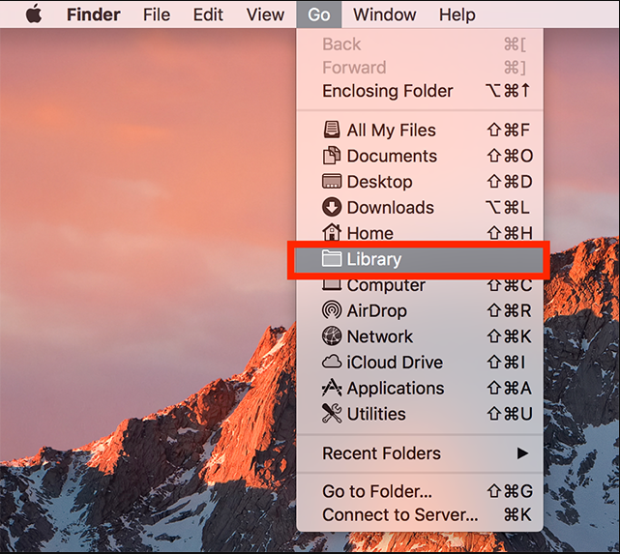Select Home text in Go menu
The height and width of the screenshot is (554, 620).
pyautogui.click(x=370, y=233)
